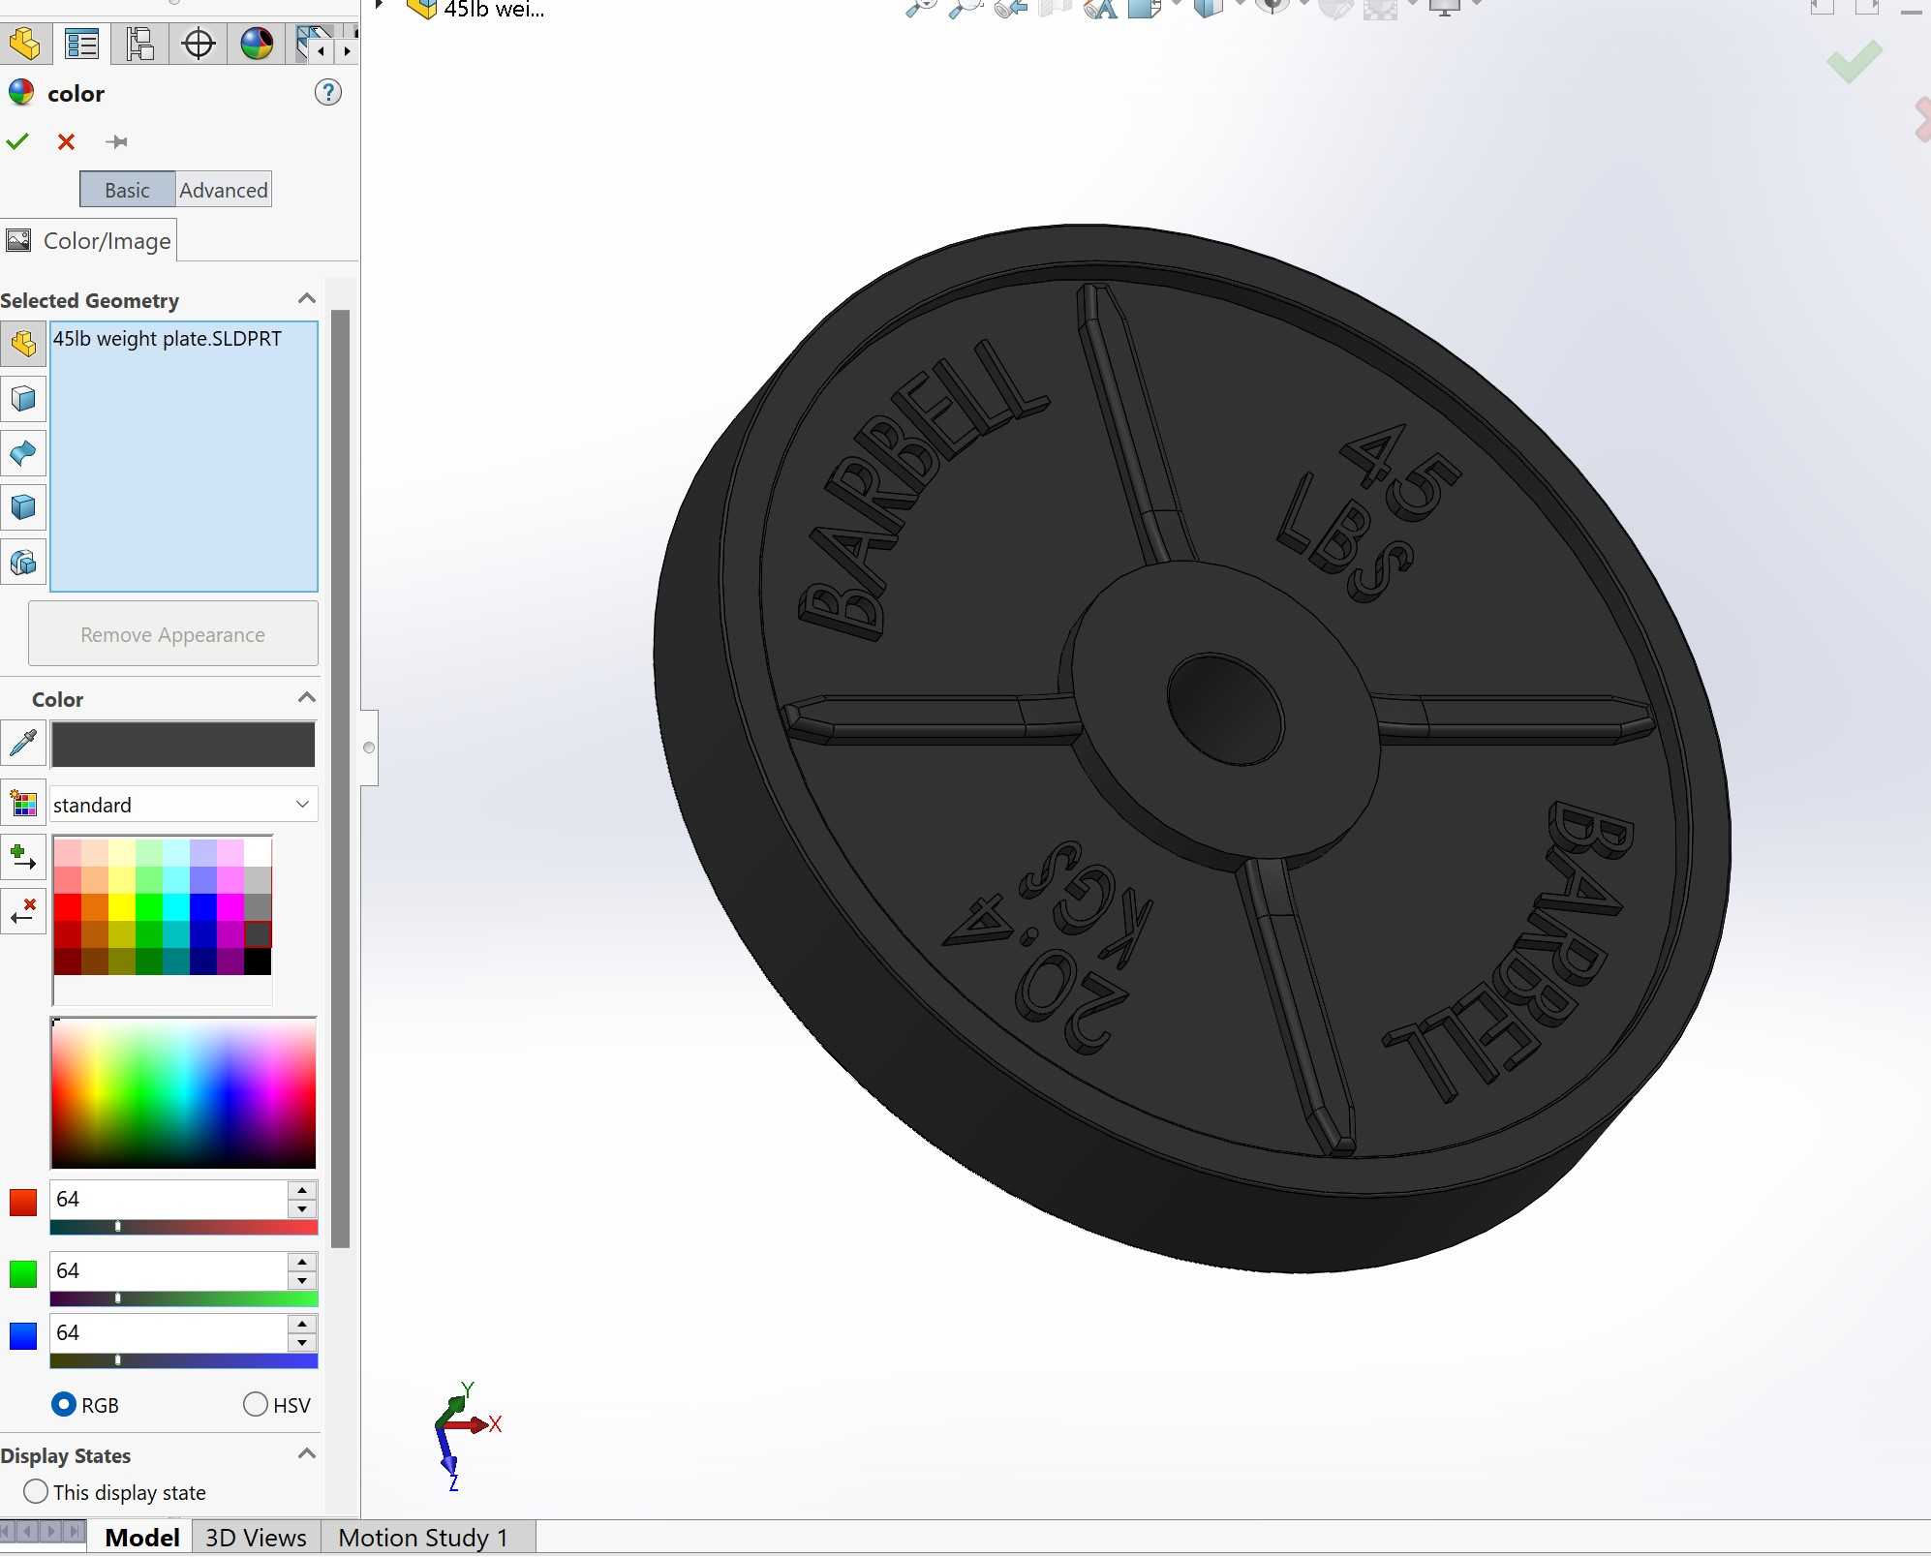Select the RGB radio button
Screen dimensions: 1931x1557
64,1404
